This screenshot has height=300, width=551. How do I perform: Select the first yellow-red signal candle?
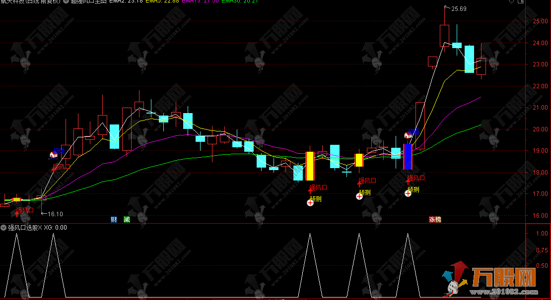pyautogui.click(x=310, y=166)
